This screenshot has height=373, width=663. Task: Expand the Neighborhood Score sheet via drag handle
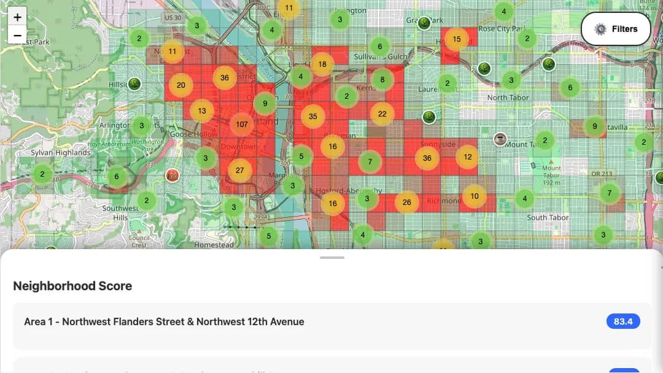pos(331,258)
